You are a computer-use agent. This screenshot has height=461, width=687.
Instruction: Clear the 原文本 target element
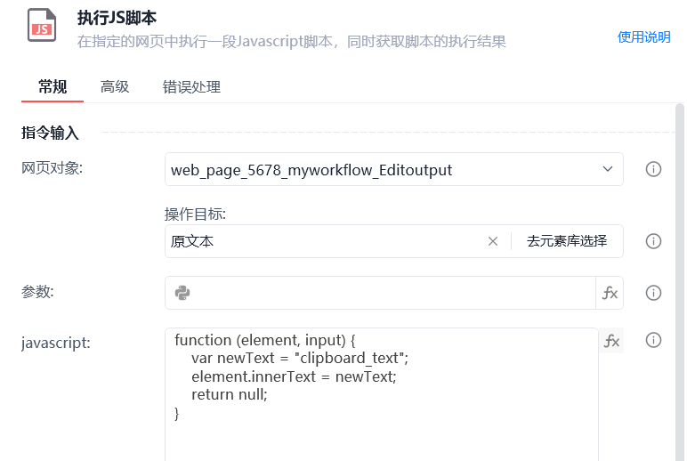coord(493,241)
